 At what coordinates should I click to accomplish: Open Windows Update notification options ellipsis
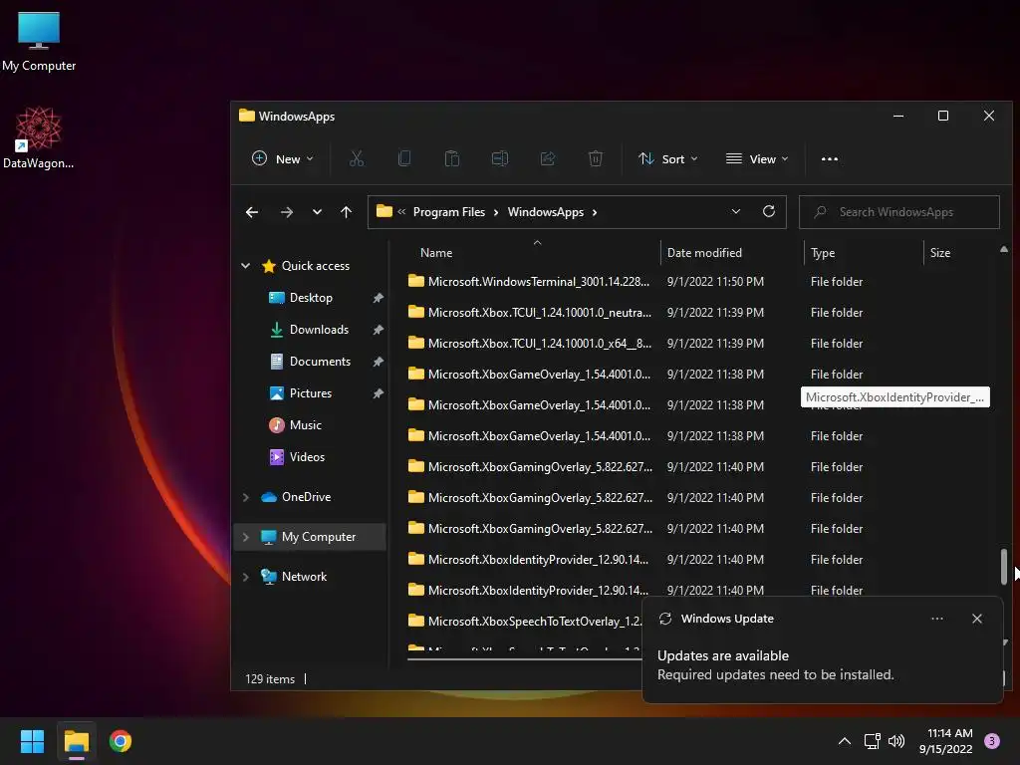click(936, 619)
